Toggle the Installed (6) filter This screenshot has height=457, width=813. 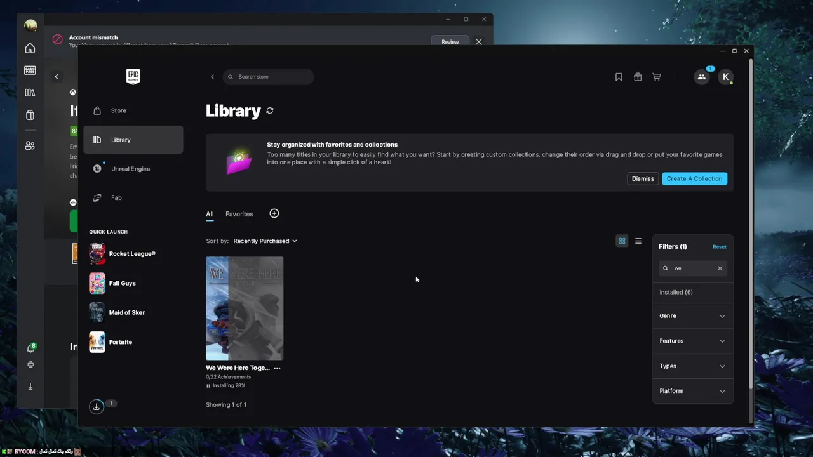[676, 292]
